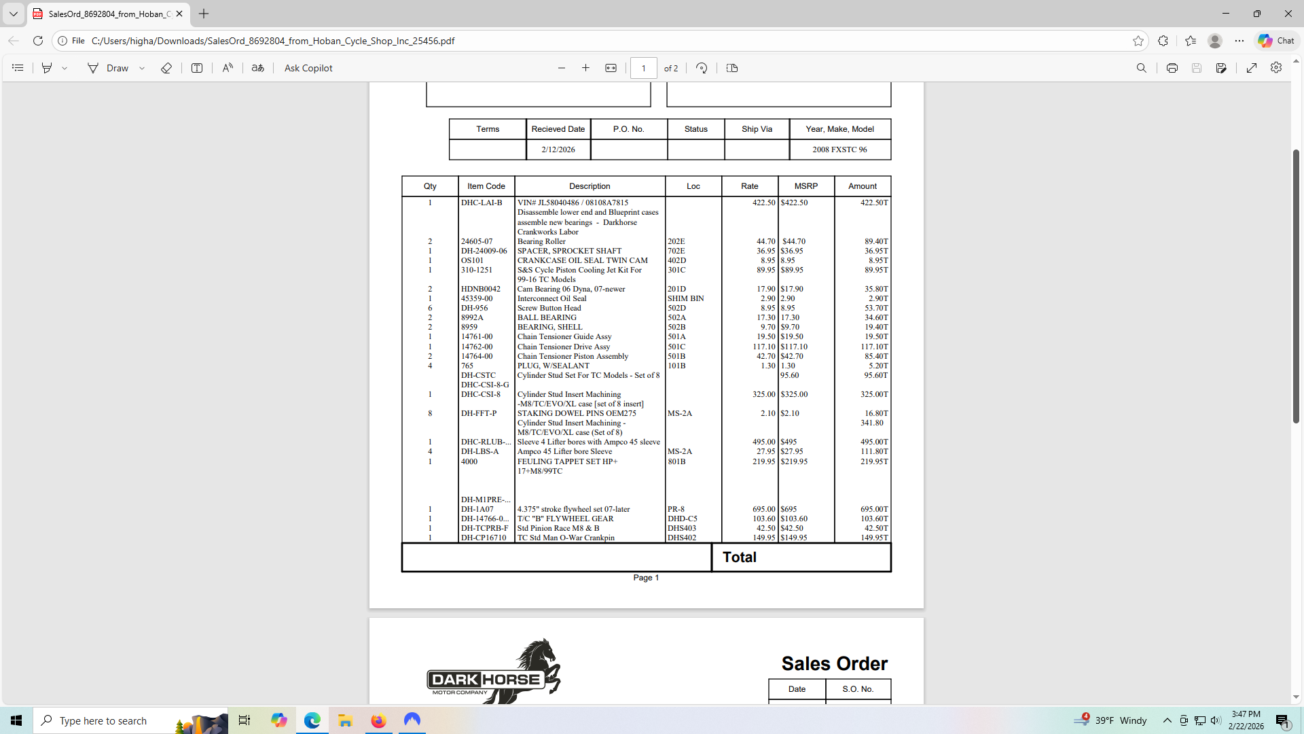Select the Erase tool
The width and height of the screenshot is (1304, 734).
[x=166, y=68]
